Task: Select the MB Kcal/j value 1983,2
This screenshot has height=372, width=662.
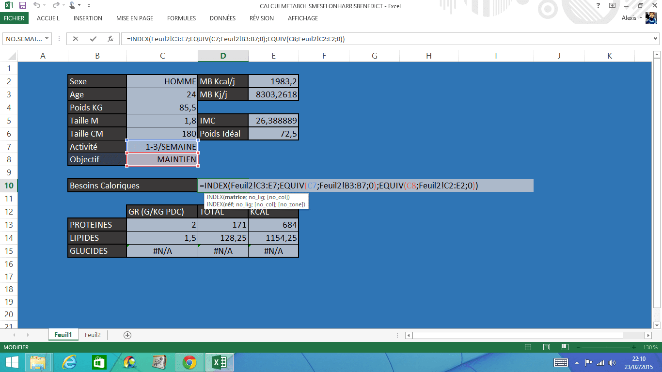Action: 273,81
